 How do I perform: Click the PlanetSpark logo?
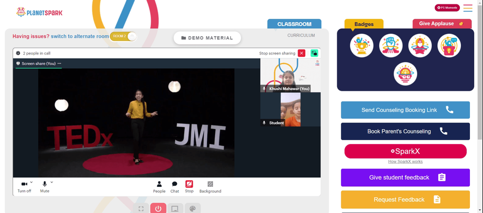(x=40, y=13)
